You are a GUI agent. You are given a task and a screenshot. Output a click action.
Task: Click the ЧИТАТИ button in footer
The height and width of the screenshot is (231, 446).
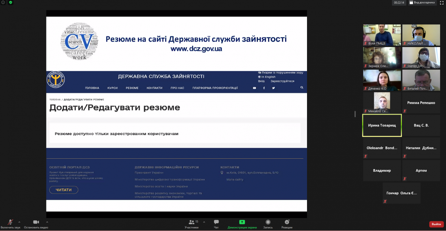[64, 190]
